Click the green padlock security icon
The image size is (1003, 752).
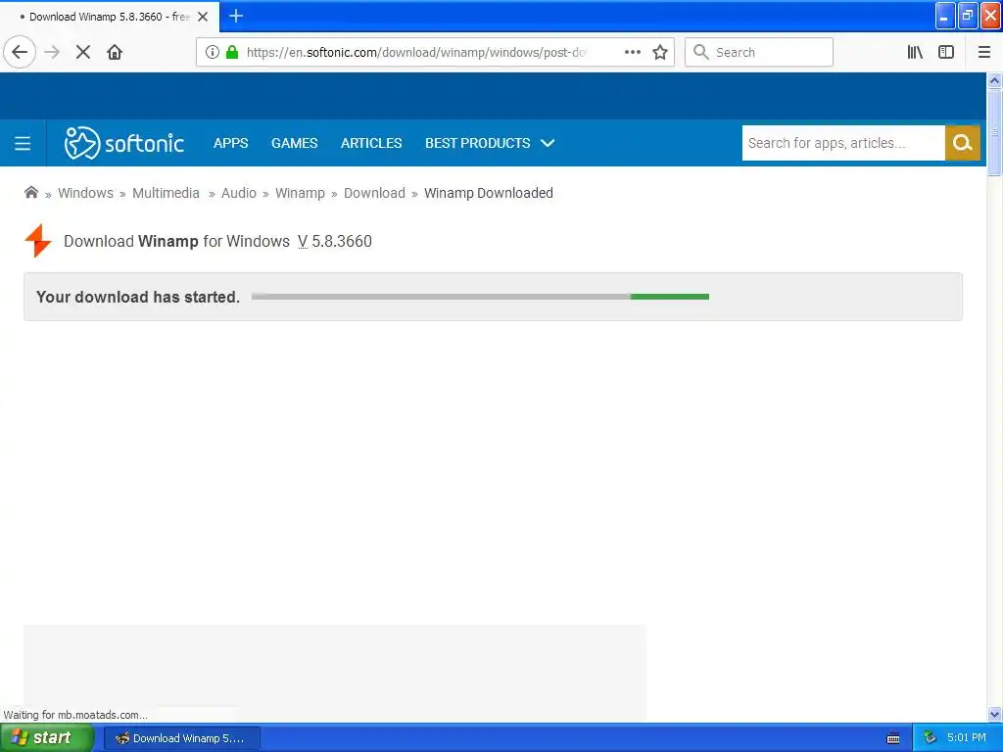(x=232, y=52)
